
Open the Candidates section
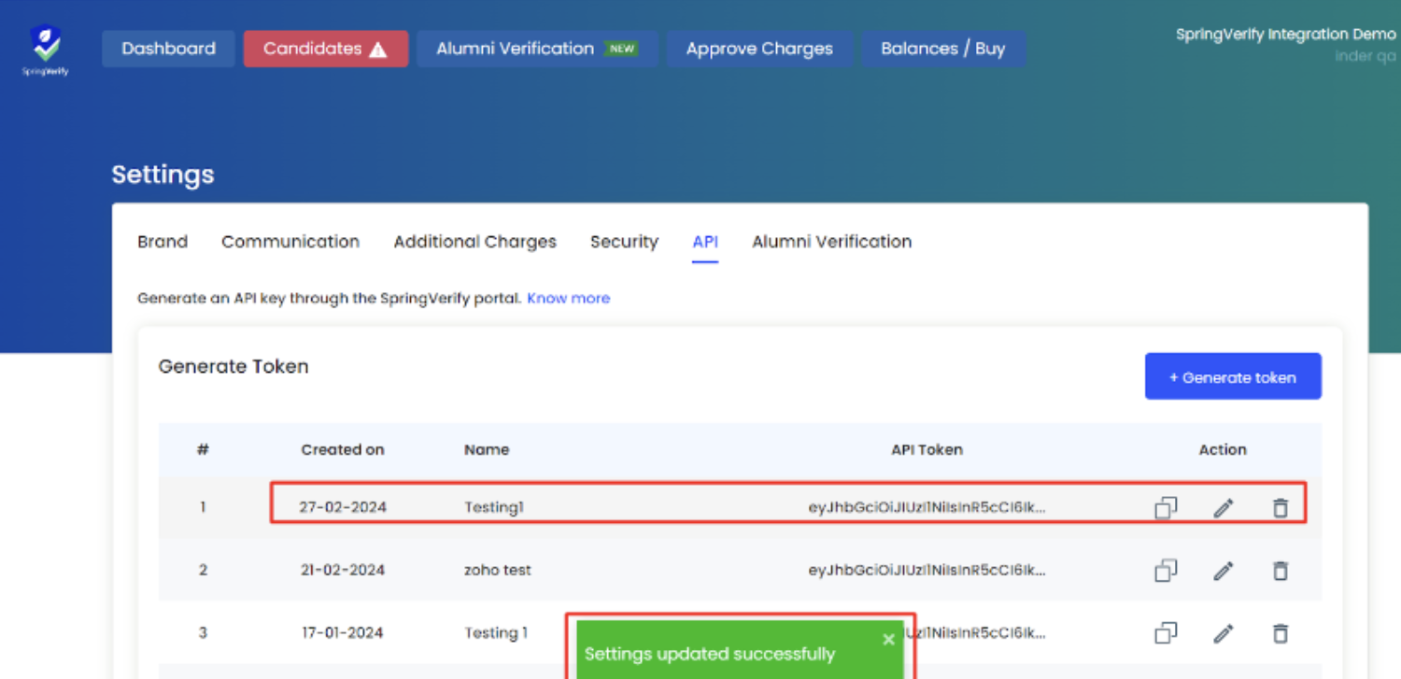[x=325, y=49]
